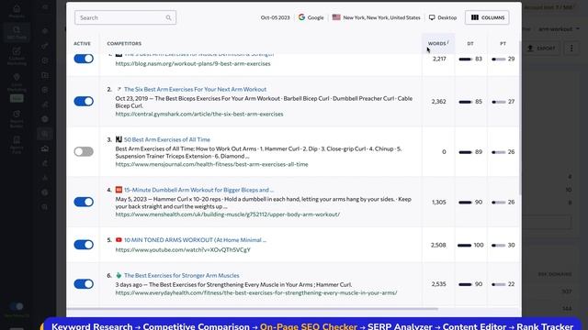This screenshot has height=330, width=588.
Task: Focus the competitors Search field
Action: click(x=125, y=17)
